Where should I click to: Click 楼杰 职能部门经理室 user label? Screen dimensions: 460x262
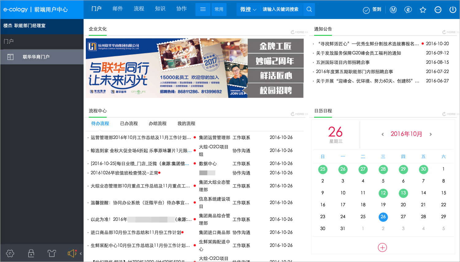pos(25,26)
